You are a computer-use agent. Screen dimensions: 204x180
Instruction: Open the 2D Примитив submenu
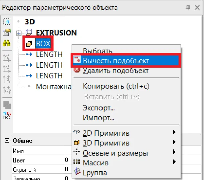pyautogui.click(x=106, y=133)
